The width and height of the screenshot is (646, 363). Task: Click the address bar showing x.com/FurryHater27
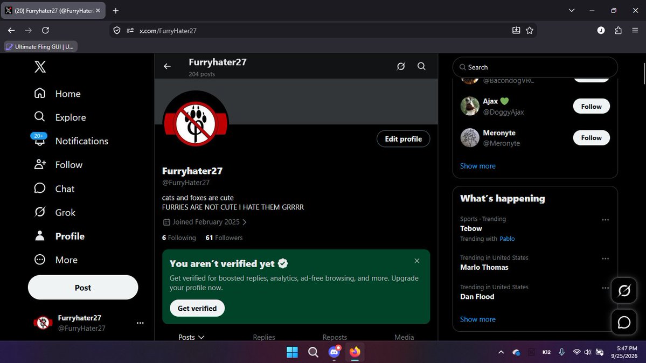click(x=323, y=31)
